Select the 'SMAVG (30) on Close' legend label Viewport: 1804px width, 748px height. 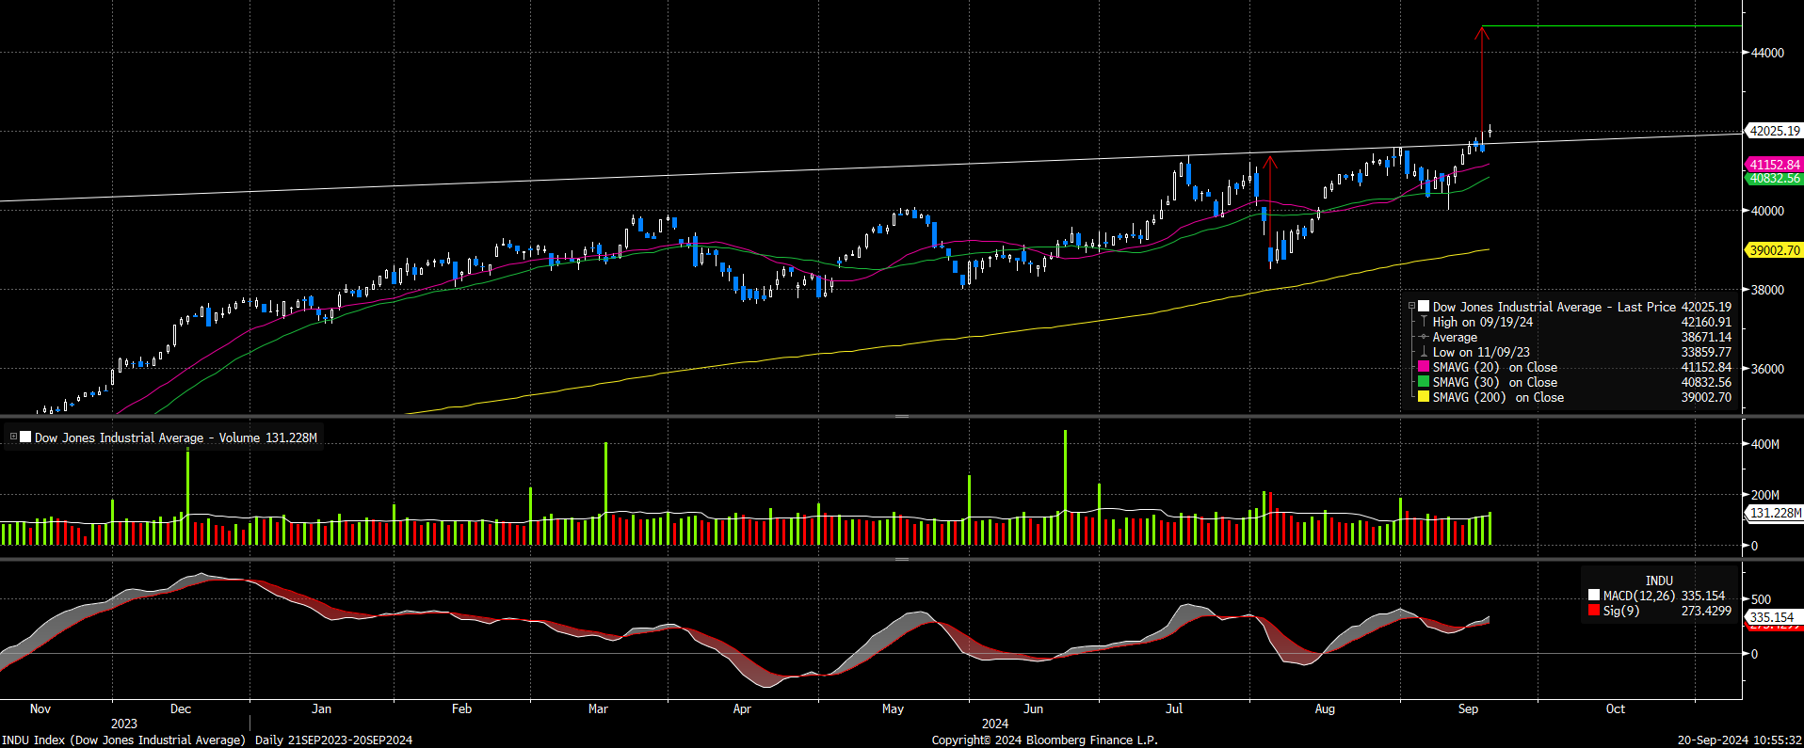1495,382
